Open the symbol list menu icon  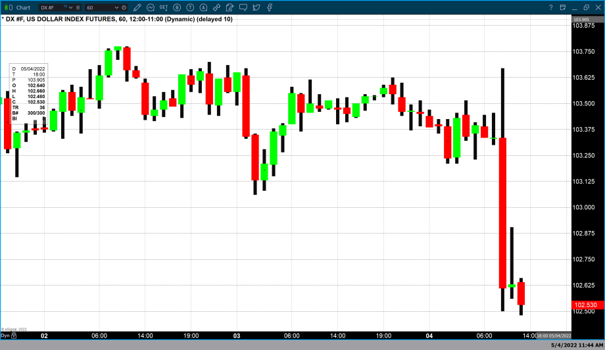click(x=78, y=7)
